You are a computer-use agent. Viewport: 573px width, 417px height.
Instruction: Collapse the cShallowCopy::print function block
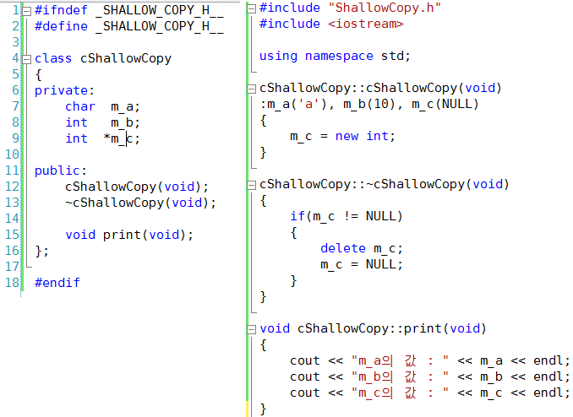251,330
